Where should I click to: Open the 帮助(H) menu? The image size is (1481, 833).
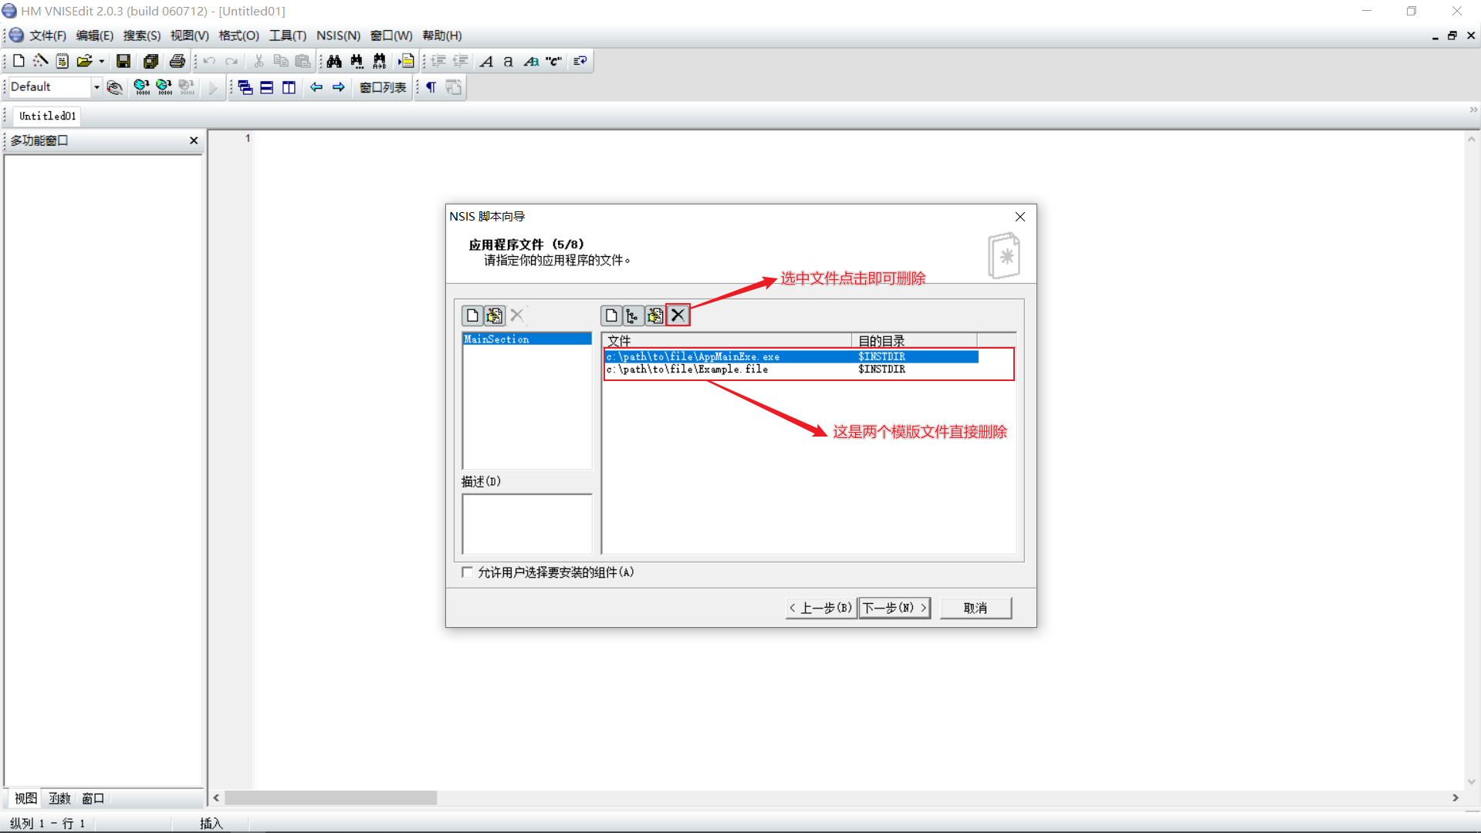coord(442,35)
